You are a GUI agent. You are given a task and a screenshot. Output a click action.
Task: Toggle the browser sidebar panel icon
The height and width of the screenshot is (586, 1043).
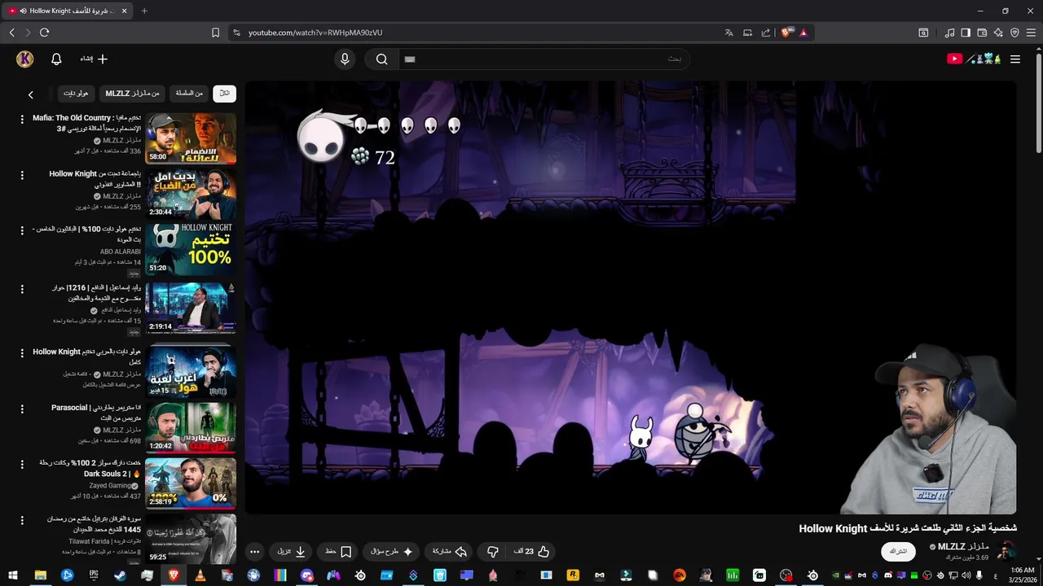coord(966,33)
